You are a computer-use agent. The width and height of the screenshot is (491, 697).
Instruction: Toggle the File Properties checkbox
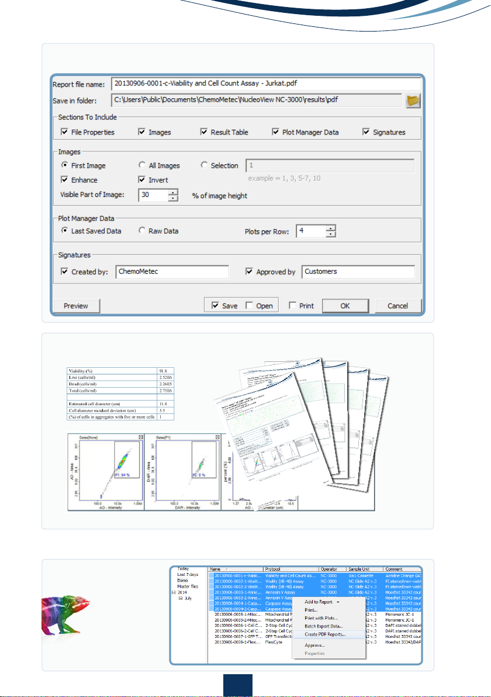pyautogui.click(x=64, y=132)
